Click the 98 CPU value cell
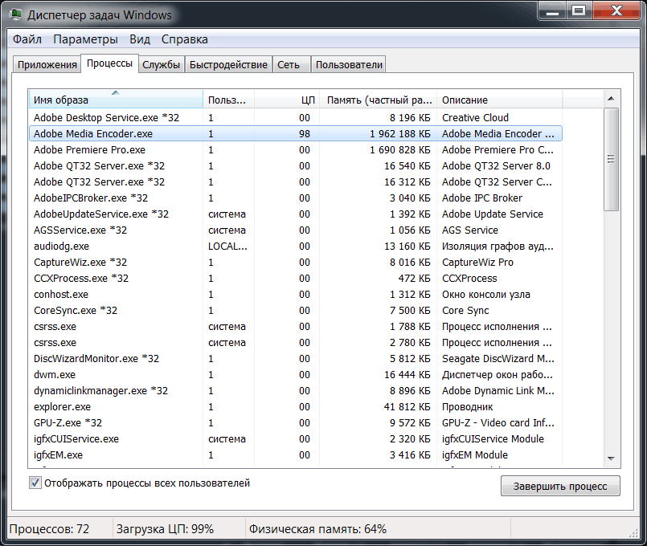Screen dimensions: 647x546 pos(305,133)
